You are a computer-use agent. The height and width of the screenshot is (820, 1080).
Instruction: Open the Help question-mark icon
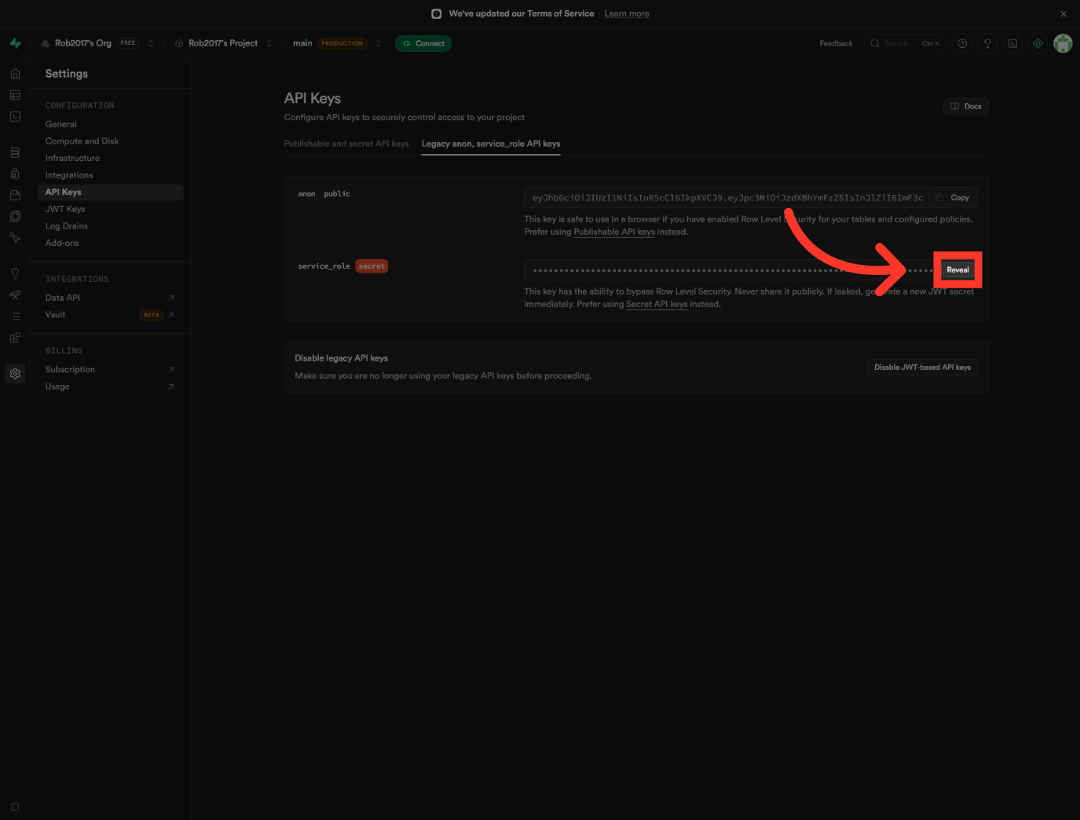coord(962,43)
